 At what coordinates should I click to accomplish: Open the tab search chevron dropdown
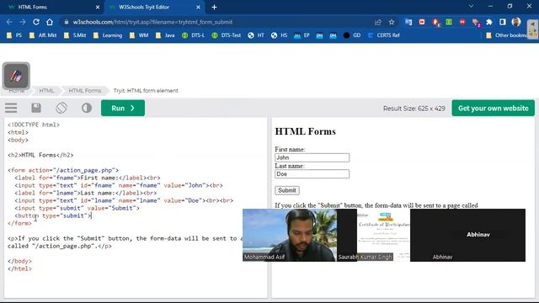click(x=471, y=6)
